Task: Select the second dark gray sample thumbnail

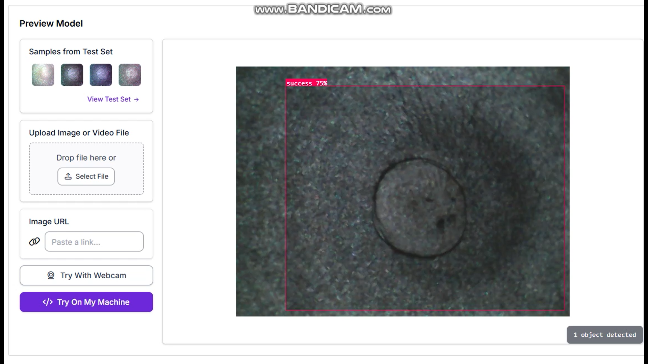Action: 72,75
